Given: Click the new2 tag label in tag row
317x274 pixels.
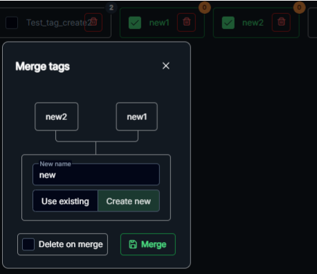Looking at the screenshot, I should (253, 23).
